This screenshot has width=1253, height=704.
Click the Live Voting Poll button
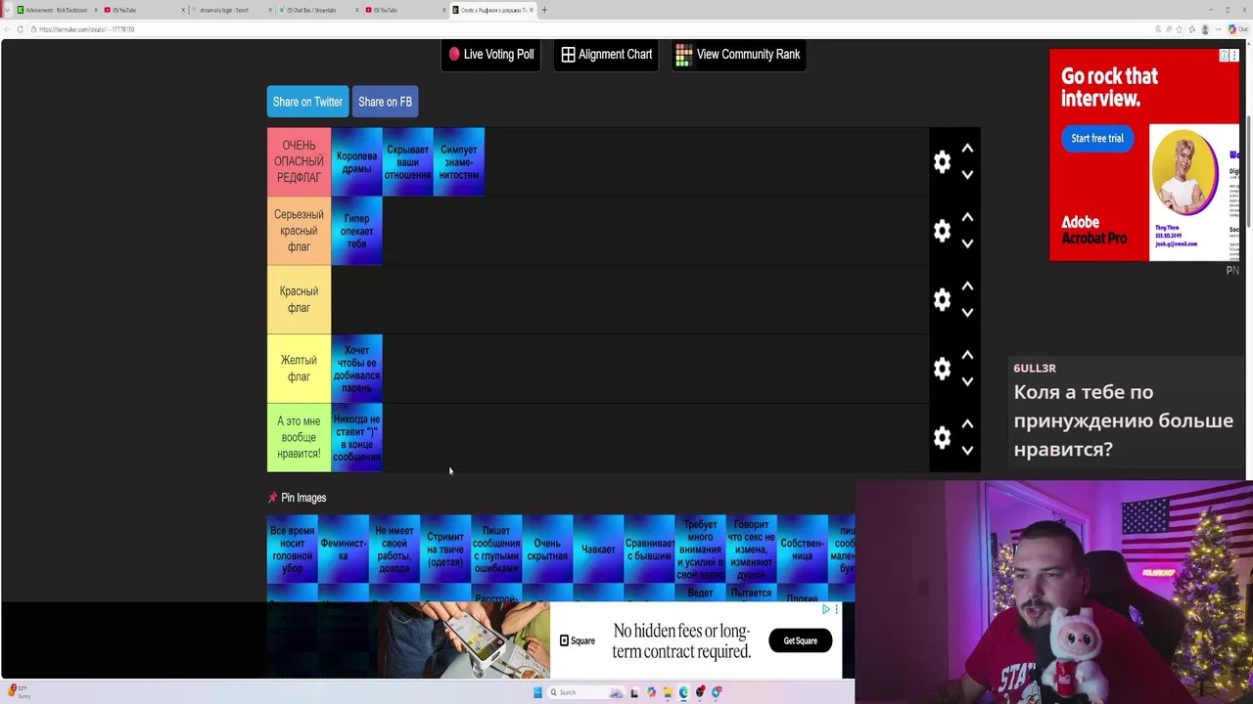click(x=491, y=55)
